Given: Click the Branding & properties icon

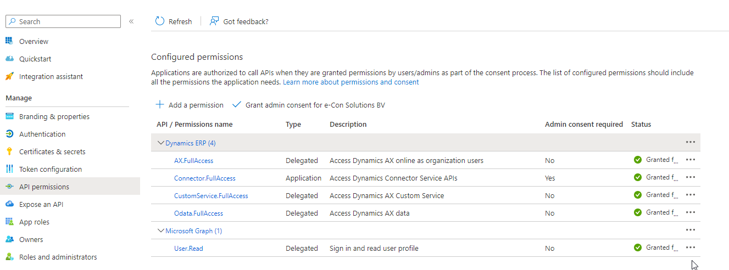Looking at the screenshot, I should coord(9,116).
